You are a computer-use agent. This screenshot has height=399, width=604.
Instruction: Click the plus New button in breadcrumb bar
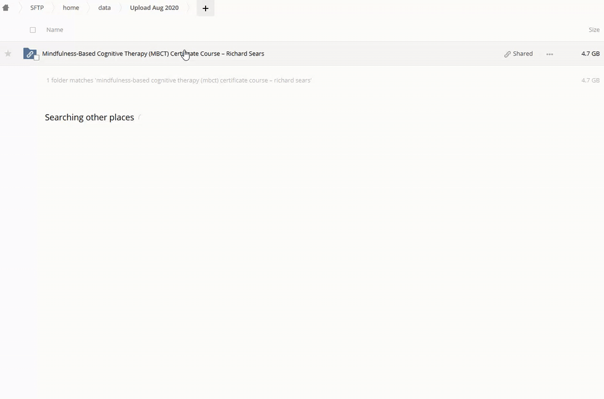[x=205, y=8]
